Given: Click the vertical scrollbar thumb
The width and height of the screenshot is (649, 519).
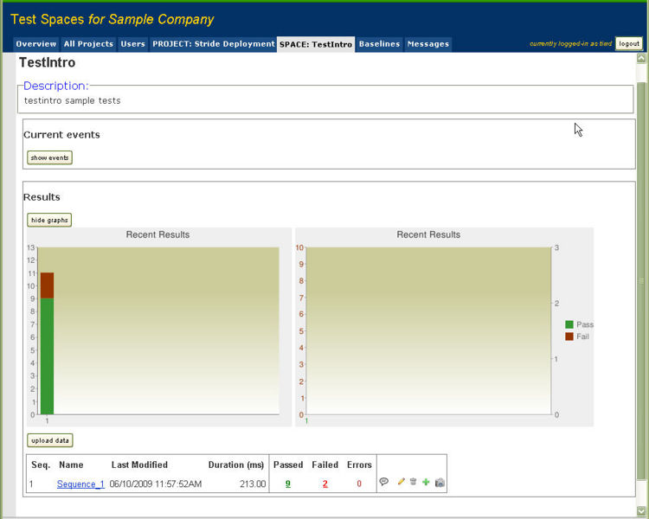Looking at the screenshot, I should coord(641,281).
